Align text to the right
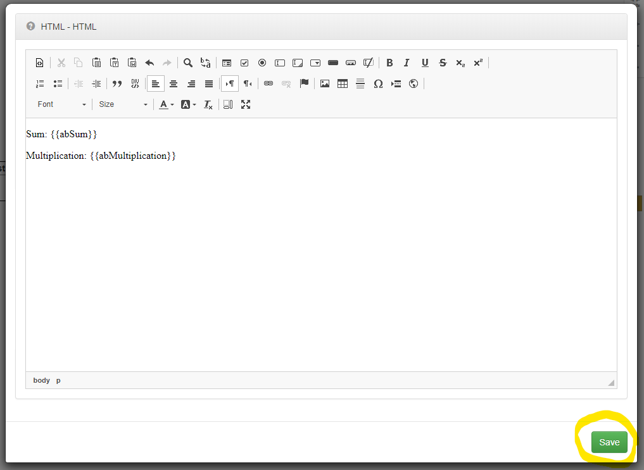The image size is (644, 470). pos(191,83)
